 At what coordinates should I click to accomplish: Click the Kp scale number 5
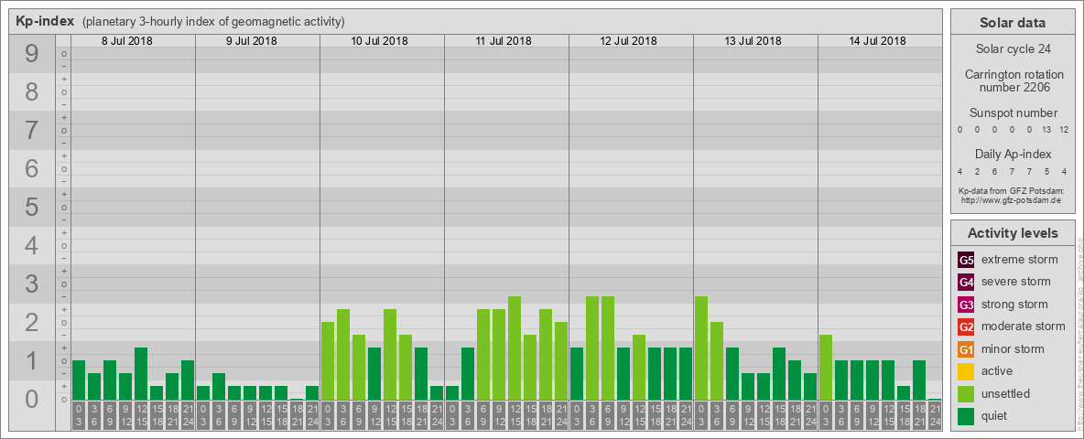coord(32,207)
